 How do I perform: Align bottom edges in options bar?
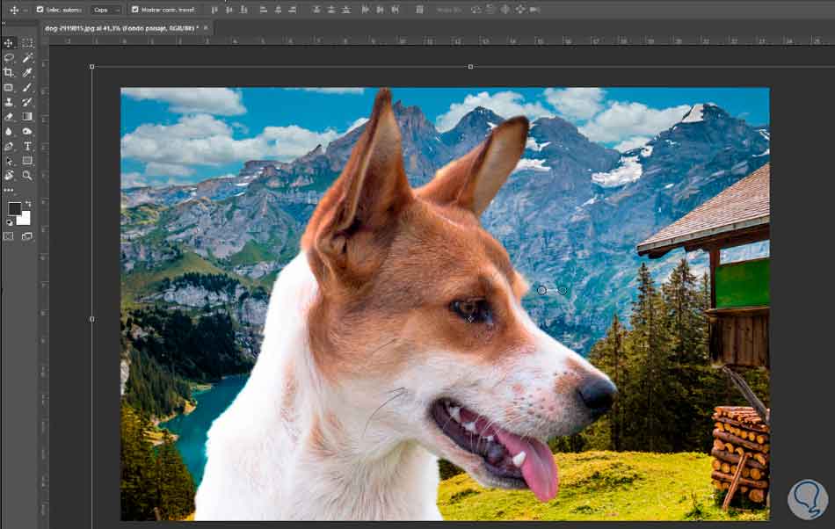pos(243,10)
